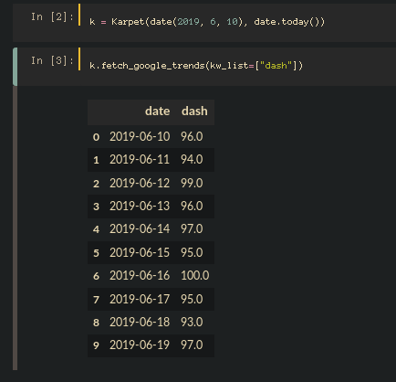Select date cell 2019-06-10

[x=140, y=136]
